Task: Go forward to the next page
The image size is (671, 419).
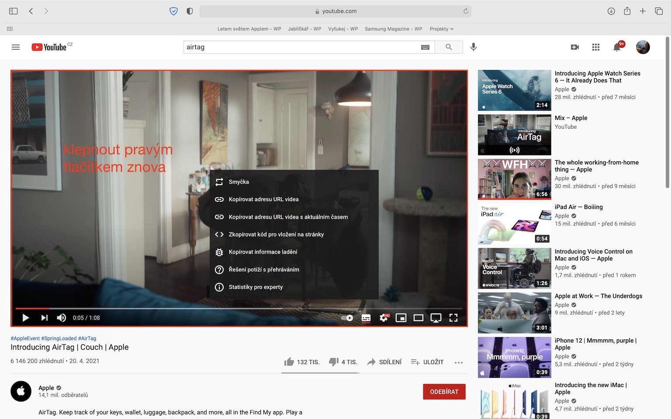Action: [x=46, y=11]
